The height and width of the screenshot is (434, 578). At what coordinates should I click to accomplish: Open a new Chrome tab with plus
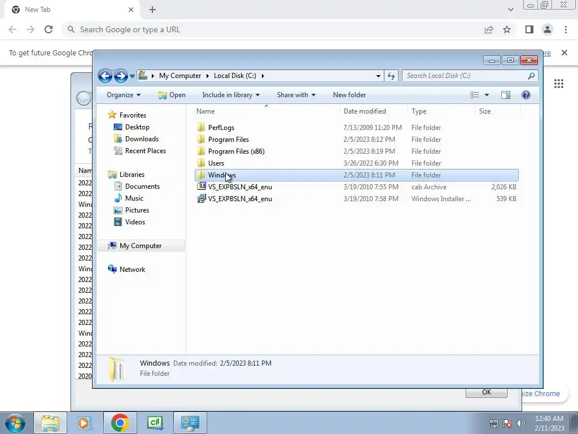pyautogui.click(x=152, y=10)
